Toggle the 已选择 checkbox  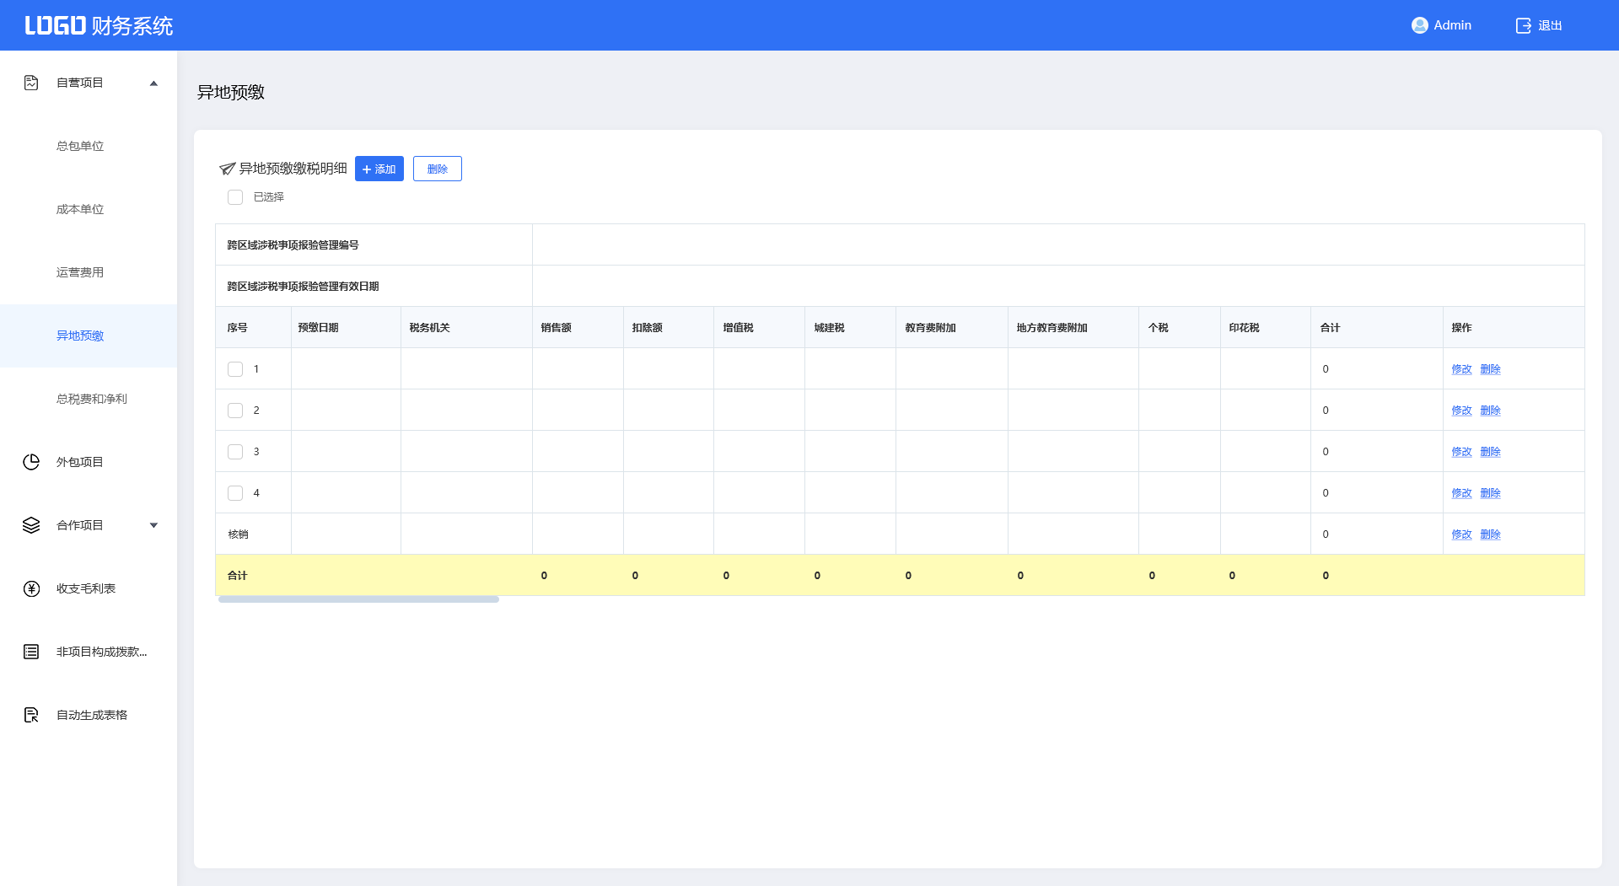pos(235,197)
